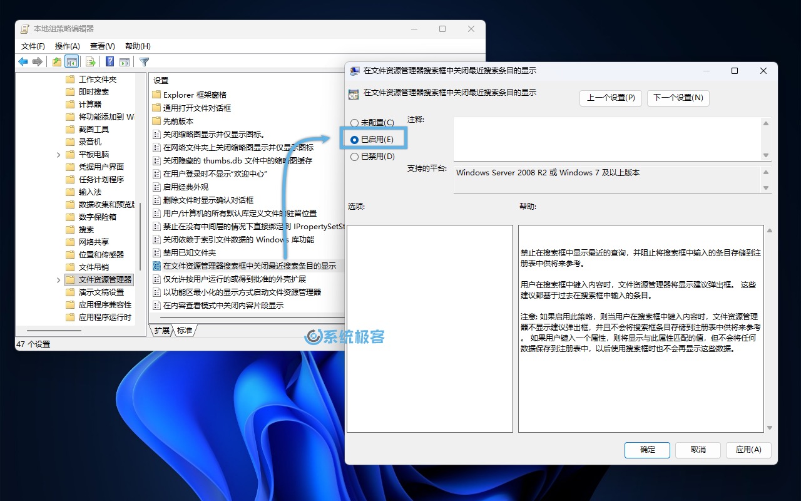Open the 查看(V) menu
Viewport: 801px width, 501px height.
pyautogui.click(x=103, y=46)
